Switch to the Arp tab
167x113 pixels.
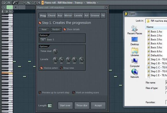click(x=60, y=15)
